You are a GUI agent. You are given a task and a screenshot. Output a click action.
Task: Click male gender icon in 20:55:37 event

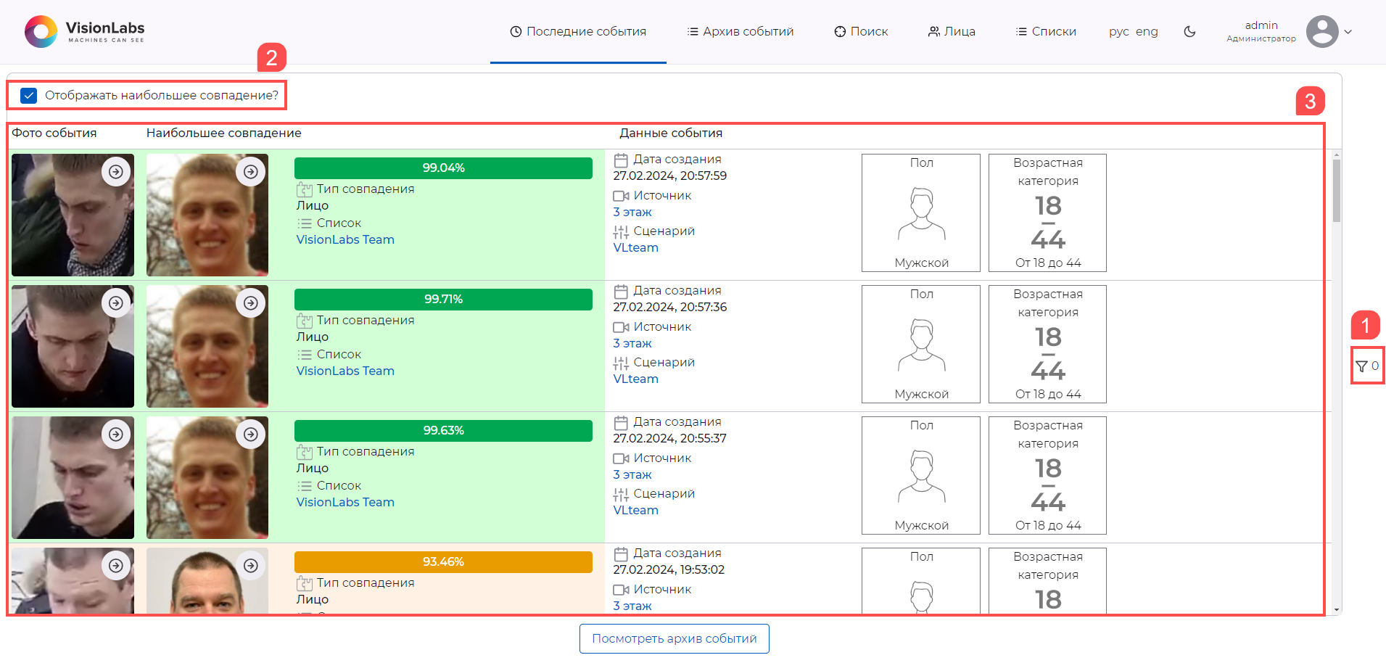[921, 476]
